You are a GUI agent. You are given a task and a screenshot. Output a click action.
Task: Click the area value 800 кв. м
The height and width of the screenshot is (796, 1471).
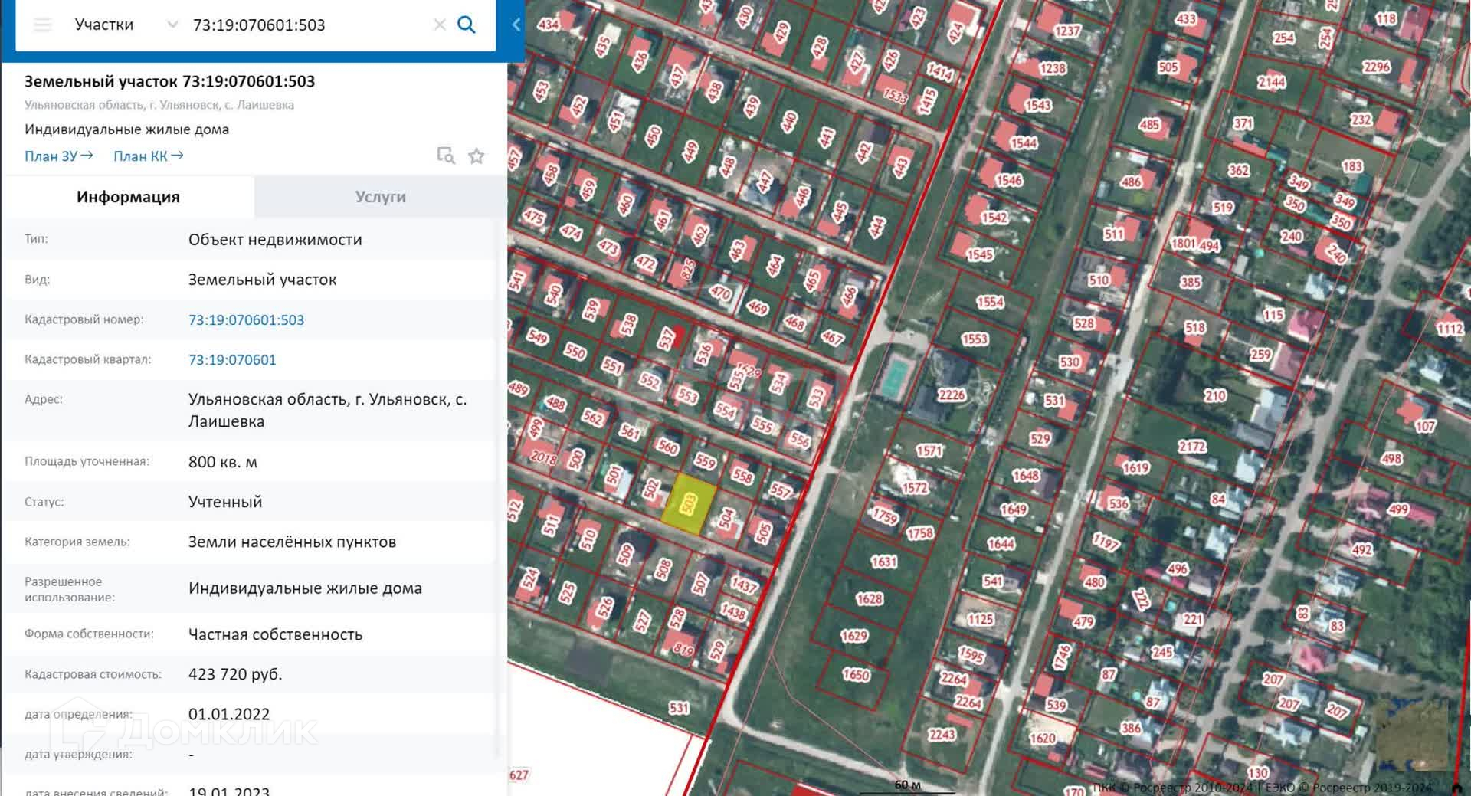click(x=223, y=462)
